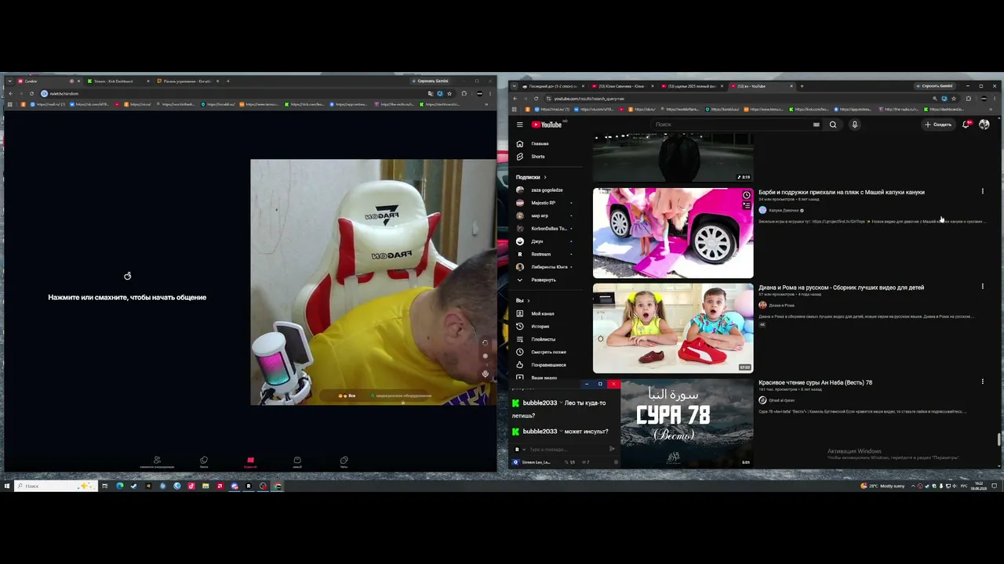
Task: Click the chat message input field
Action: click(566, 450)
